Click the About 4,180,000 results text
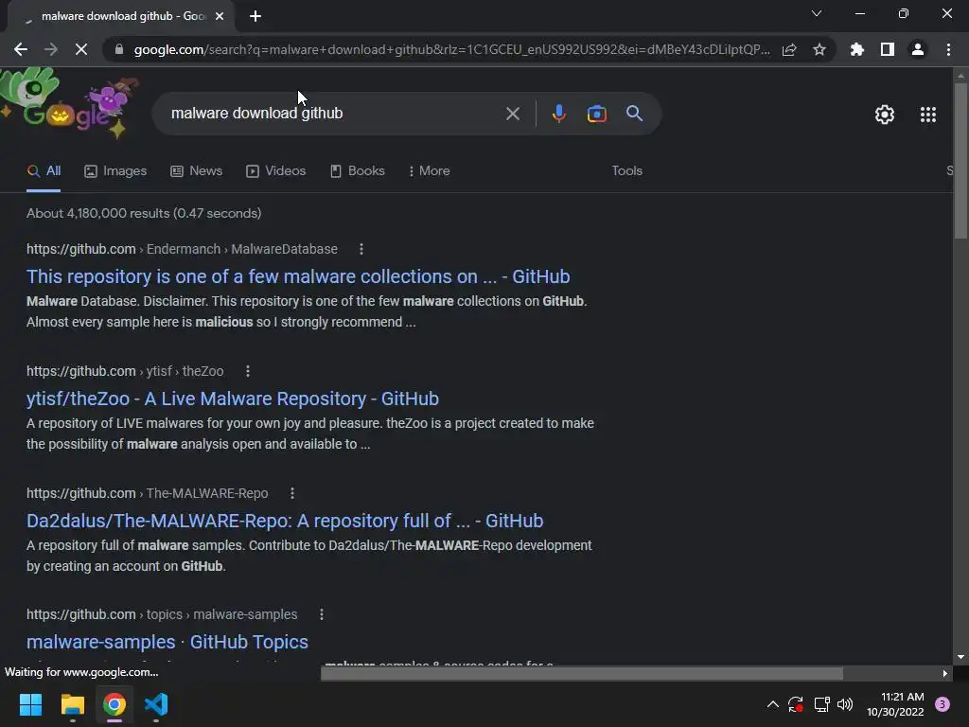This screenshot has width=969, height=727. pos(144,213)
